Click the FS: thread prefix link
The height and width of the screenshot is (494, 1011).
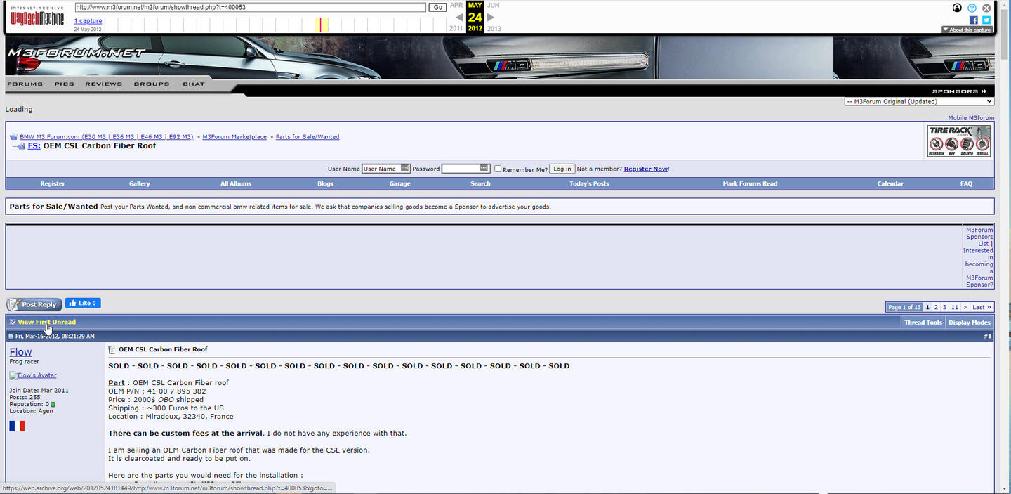[34, 146]
